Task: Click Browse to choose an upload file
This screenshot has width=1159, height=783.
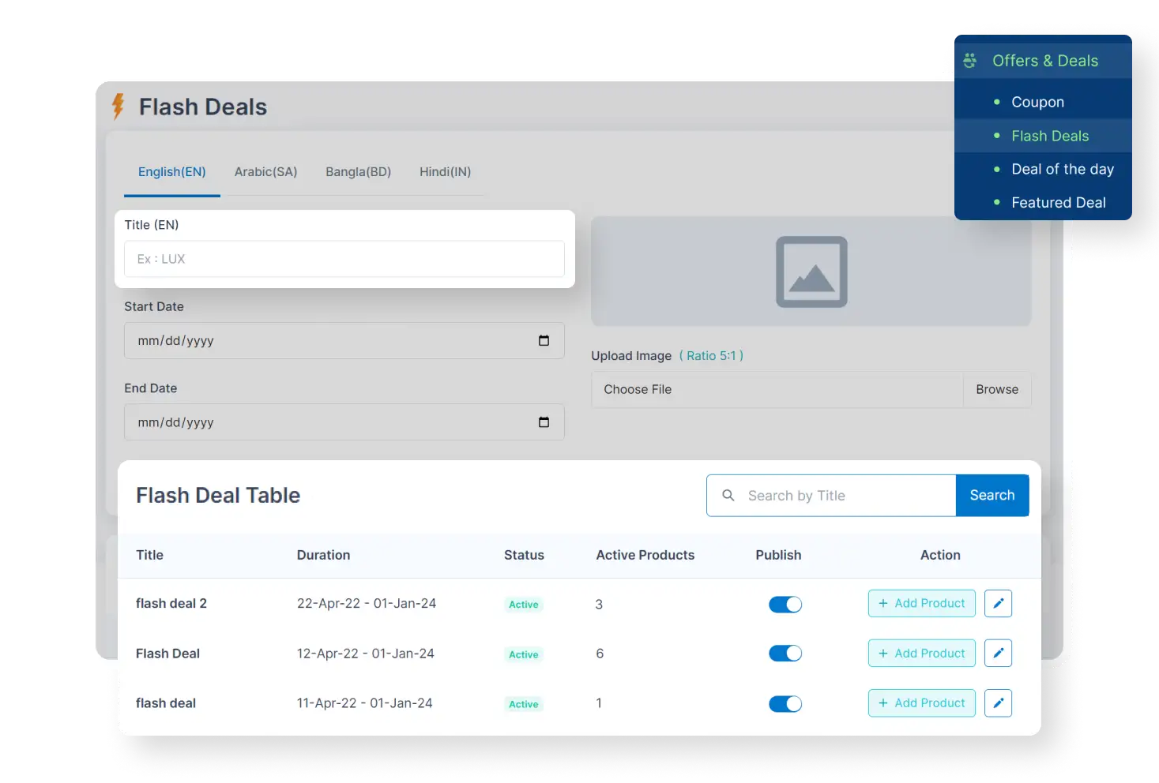Action: tap(996, 389)
